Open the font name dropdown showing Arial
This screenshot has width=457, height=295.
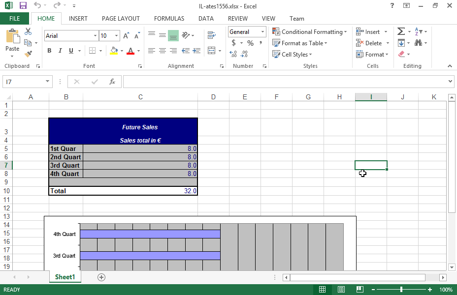(x=95, y=36)
